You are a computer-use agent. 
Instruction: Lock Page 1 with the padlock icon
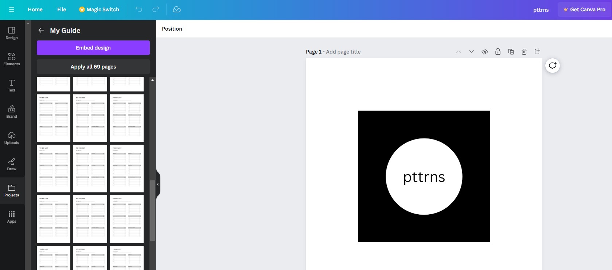pyautogui.click(x=498, y=52)
